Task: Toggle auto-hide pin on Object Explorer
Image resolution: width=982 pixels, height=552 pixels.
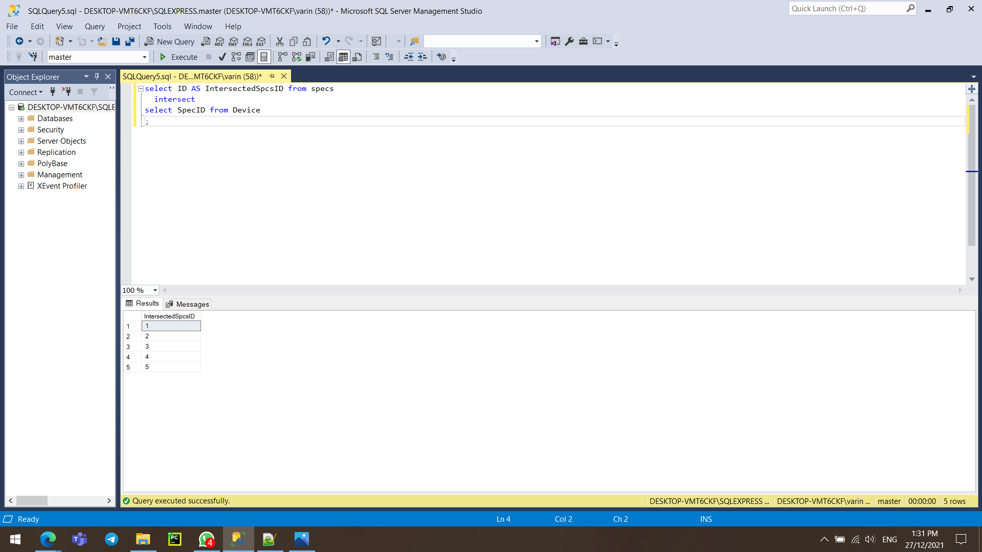Action: click(x=96, y=76)
